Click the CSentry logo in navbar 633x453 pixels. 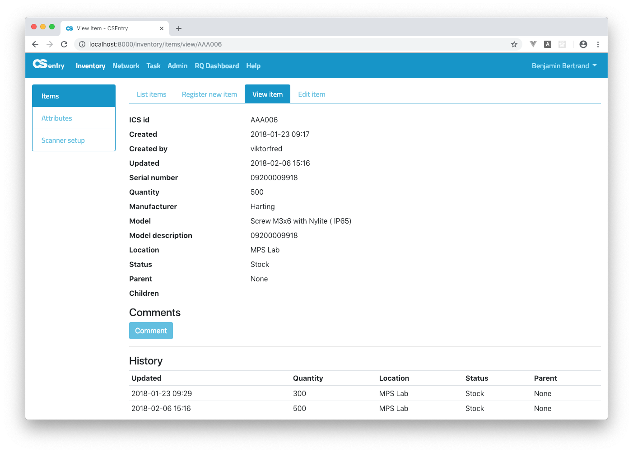tap(48, 65)
